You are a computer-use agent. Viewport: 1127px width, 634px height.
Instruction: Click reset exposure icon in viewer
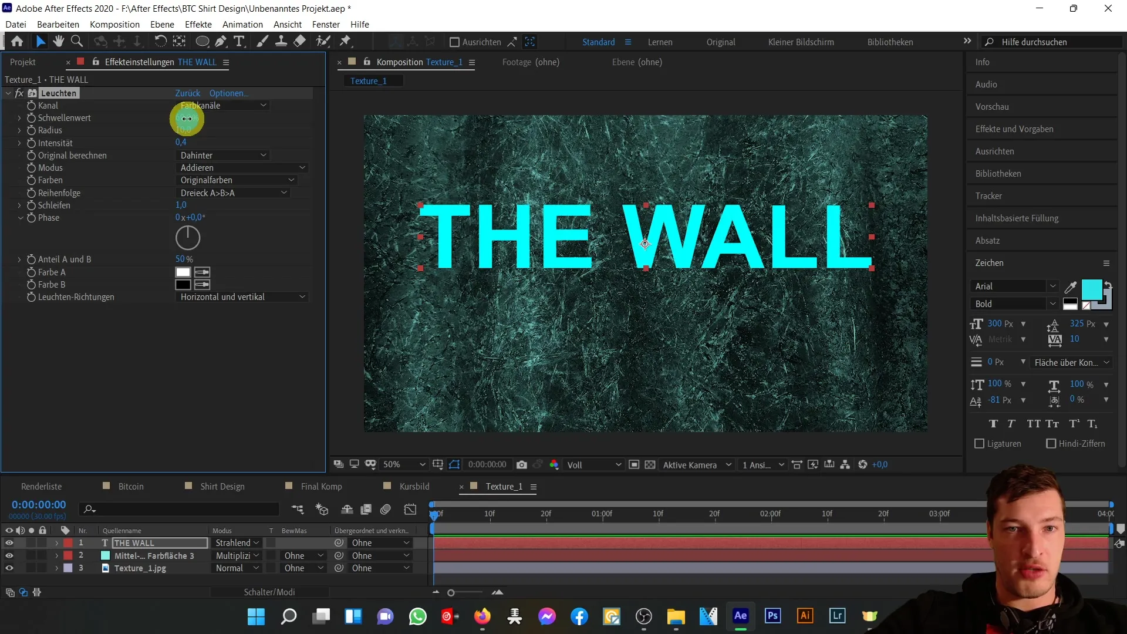(862, 464)
